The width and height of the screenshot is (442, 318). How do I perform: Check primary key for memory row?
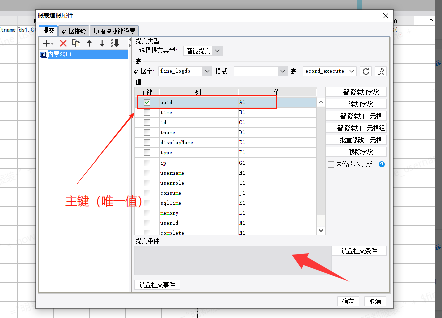147,213
